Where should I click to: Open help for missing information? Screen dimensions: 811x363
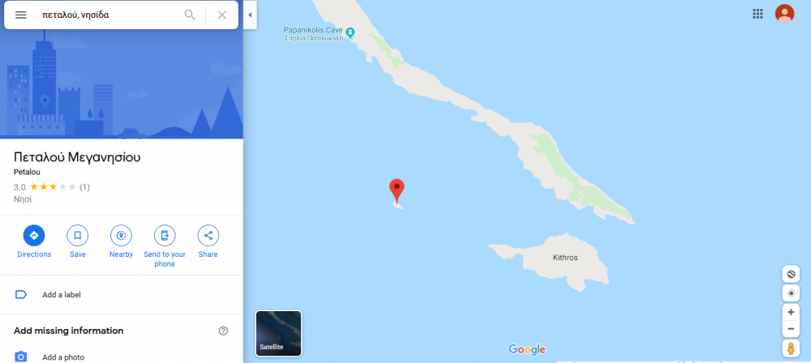click(224, 331)
